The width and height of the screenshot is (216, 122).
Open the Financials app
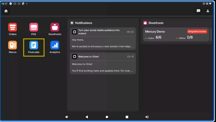pos(34,45)
